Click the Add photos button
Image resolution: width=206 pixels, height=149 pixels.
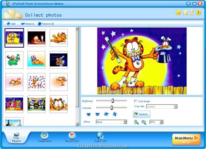[x=11, y=24]
